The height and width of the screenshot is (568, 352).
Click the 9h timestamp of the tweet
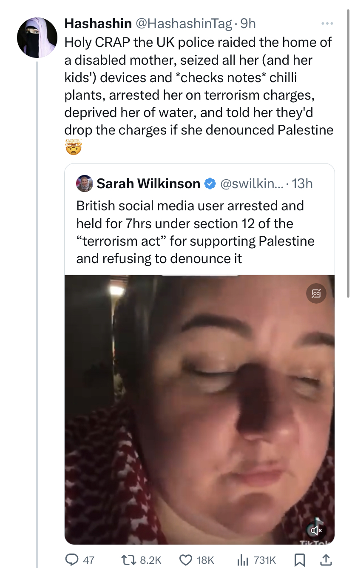(x=248, y=23)
